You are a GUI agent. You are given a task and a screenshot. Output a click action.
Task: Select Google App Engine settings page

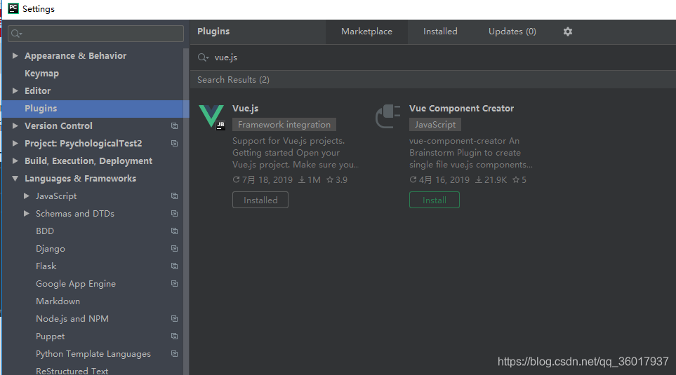click(76, 284)
